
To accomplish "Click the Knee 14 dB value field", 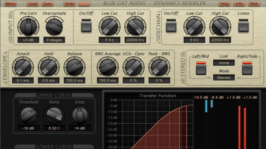I will 80,128.
